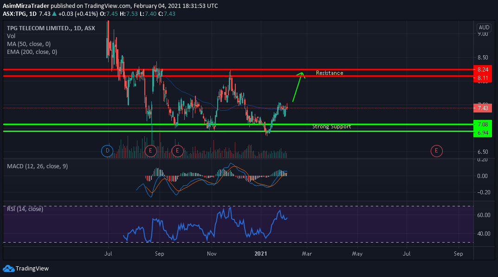Click the 0.00 MACD axis value
This screenshot has width=498, height=277.
point(483,176)
